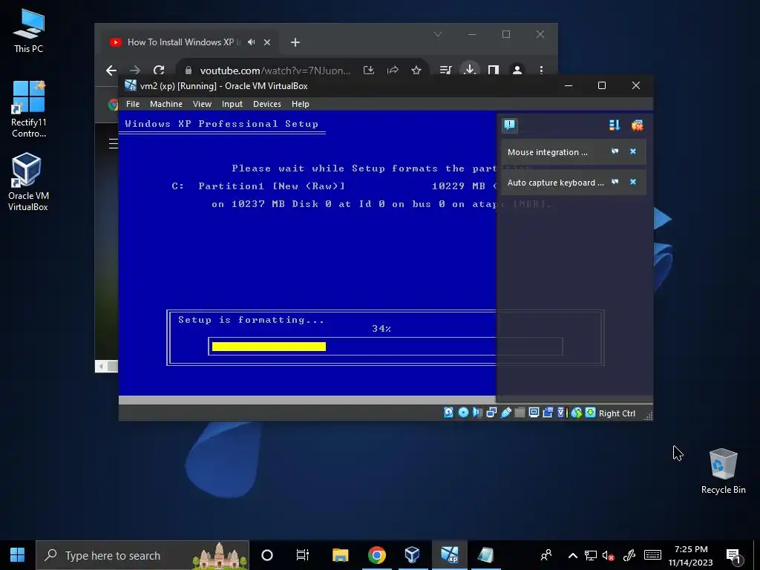
Task: Open Chrome media control icon
Action: [445, 71]
